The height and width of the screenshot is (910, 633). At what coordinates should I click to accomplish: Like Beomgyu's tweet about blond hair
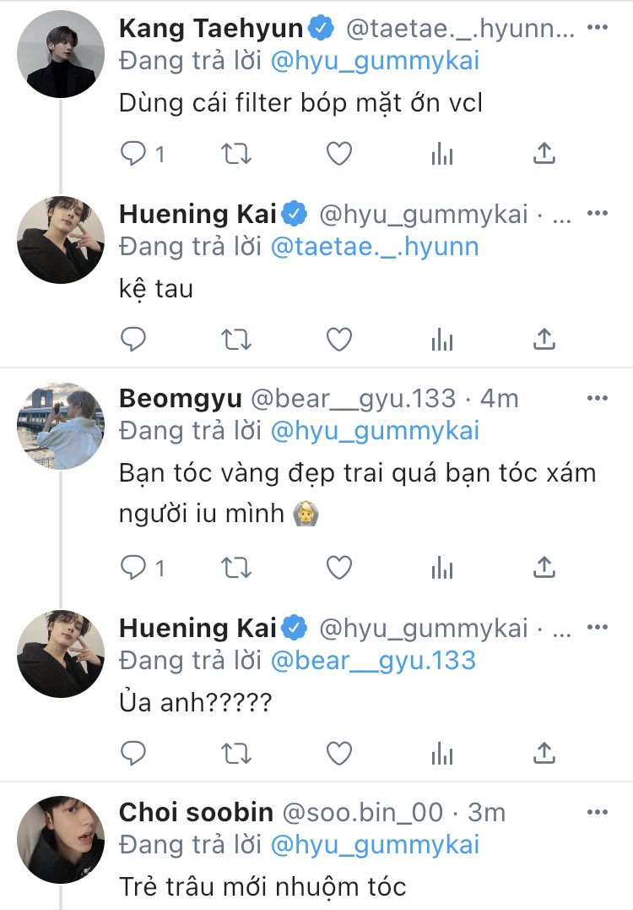click(x=339, y=567)
